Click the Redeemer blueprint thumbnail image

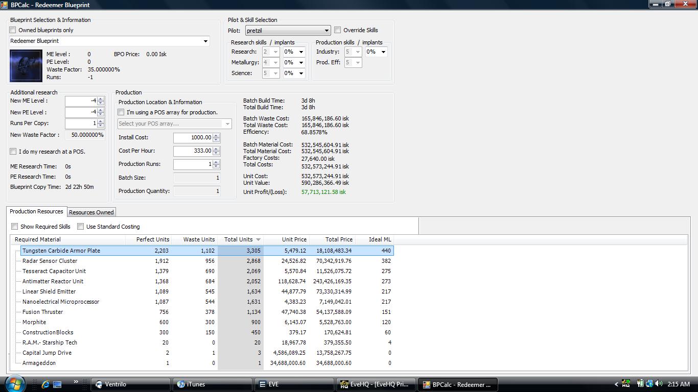[x=26, y=66]
